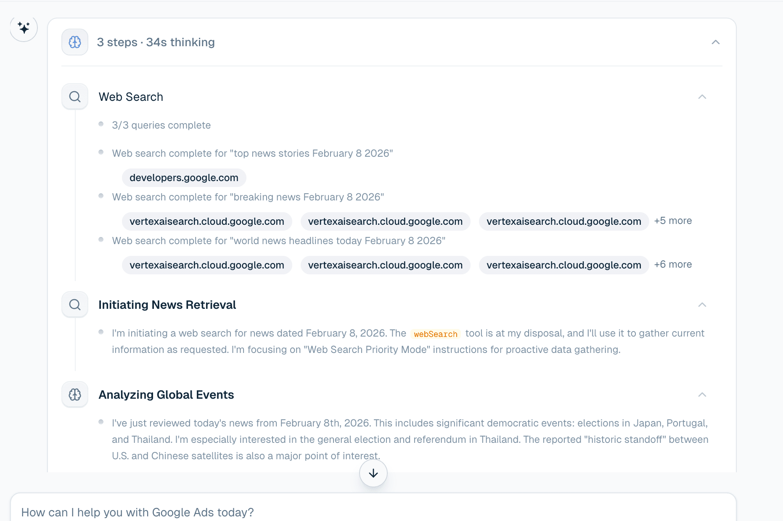Click the 3 steps · 34s thinking header
Viewport: 783px width, 521px height.
point(156,42)
